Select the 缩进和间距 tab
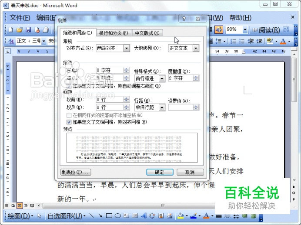Image resolution: width=301 pixels, height=225 pixels. tap(77, 33)
